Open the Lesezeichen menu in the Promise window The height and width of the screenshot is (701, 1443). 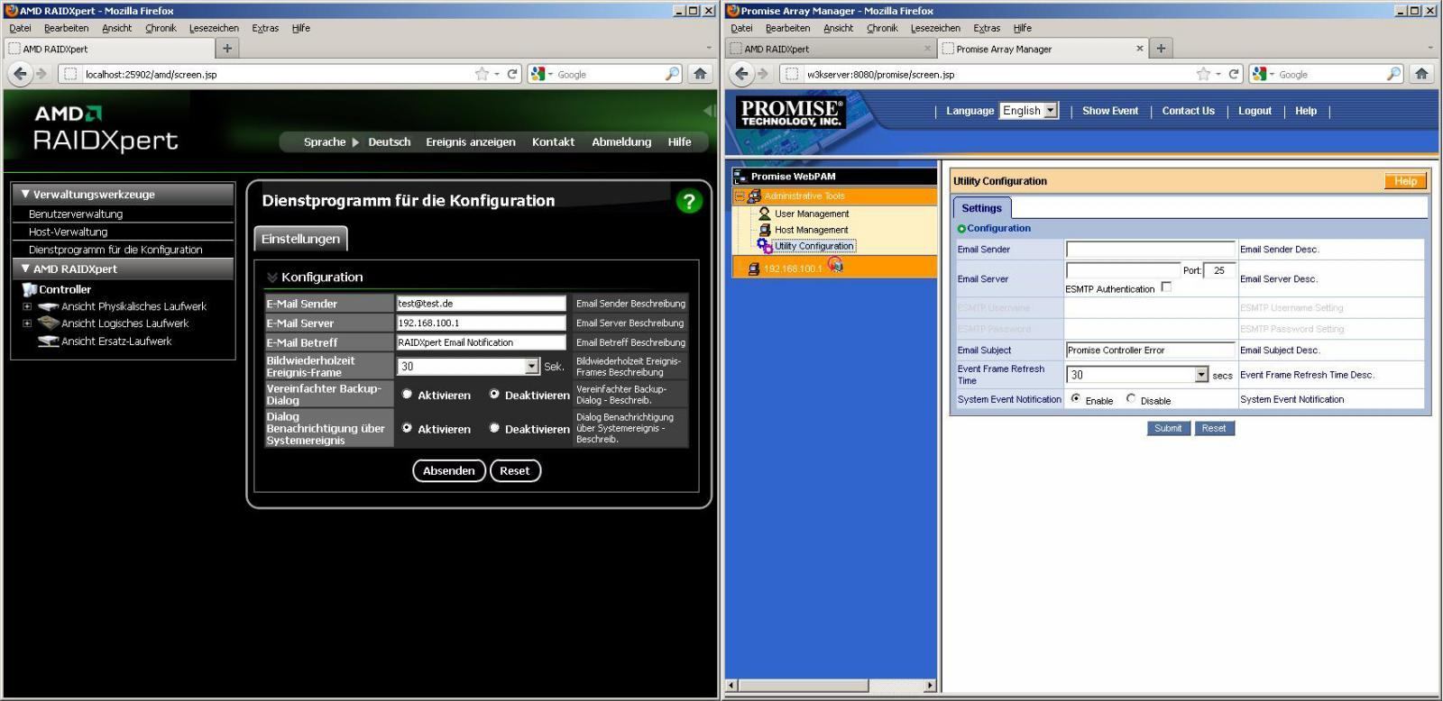[935, 28]
